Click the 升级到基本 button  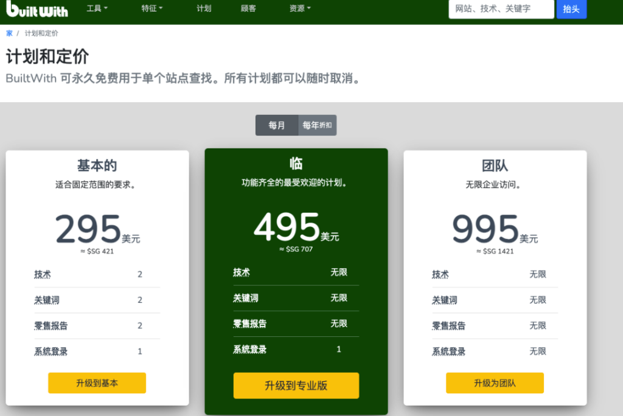tap(97, 383)
